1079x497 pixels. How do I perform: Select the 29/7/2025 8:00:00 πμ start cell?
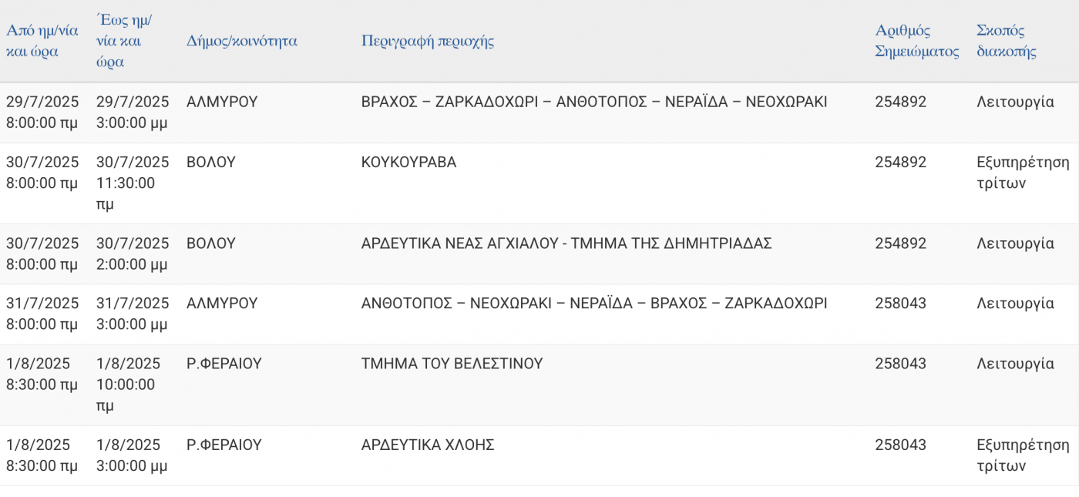pyautogui.click(x=42, y=112)
